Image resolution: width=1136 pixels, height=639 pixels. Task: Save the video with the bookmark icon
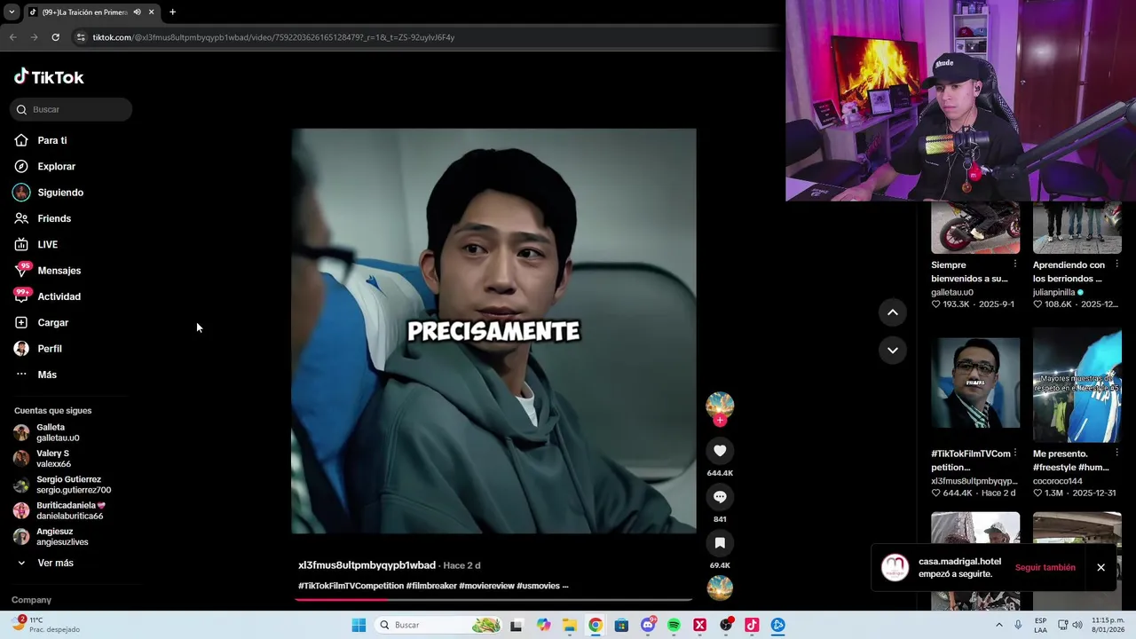tap(720, 543)
